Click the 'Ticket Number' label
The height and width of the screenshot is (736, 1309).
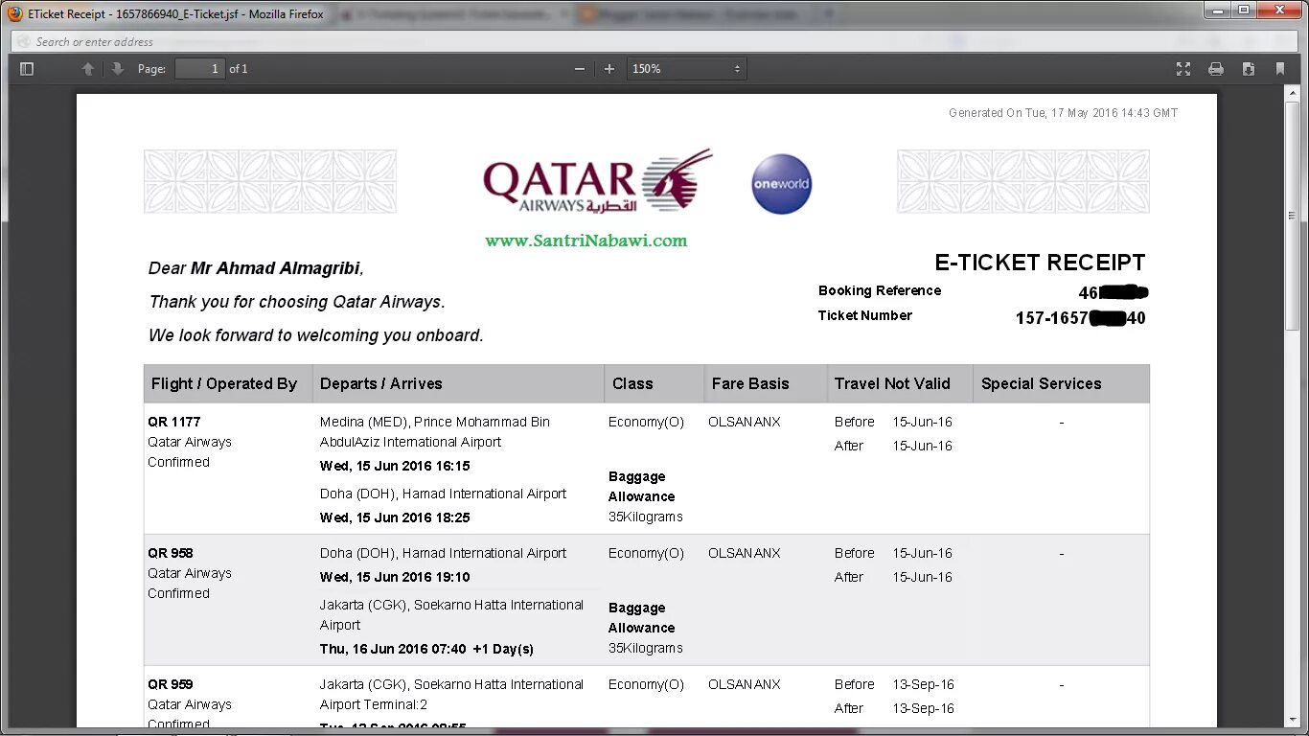pos(865,315)
